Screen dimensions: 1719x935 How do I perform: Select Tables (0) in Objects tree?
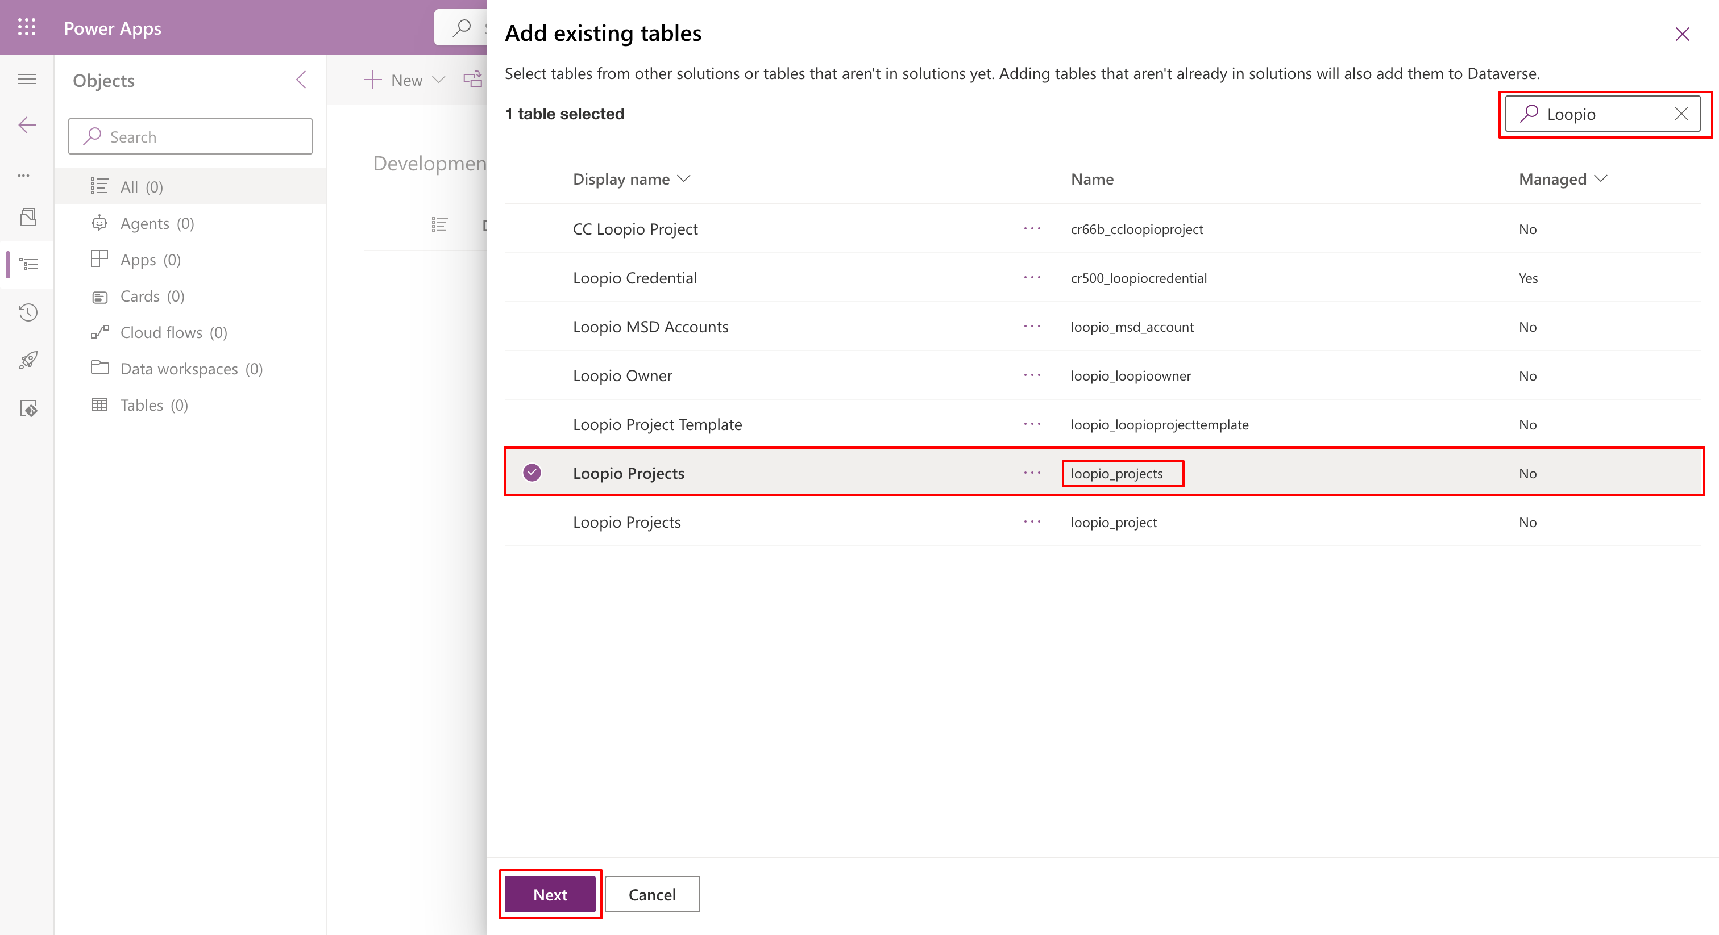(192, 405)
